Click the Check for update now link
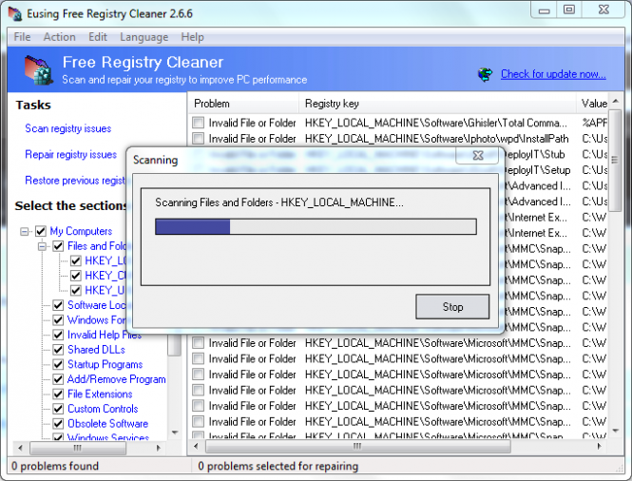Image resolution: width=632 pixels, height=481 pixels. pos(553,74)
